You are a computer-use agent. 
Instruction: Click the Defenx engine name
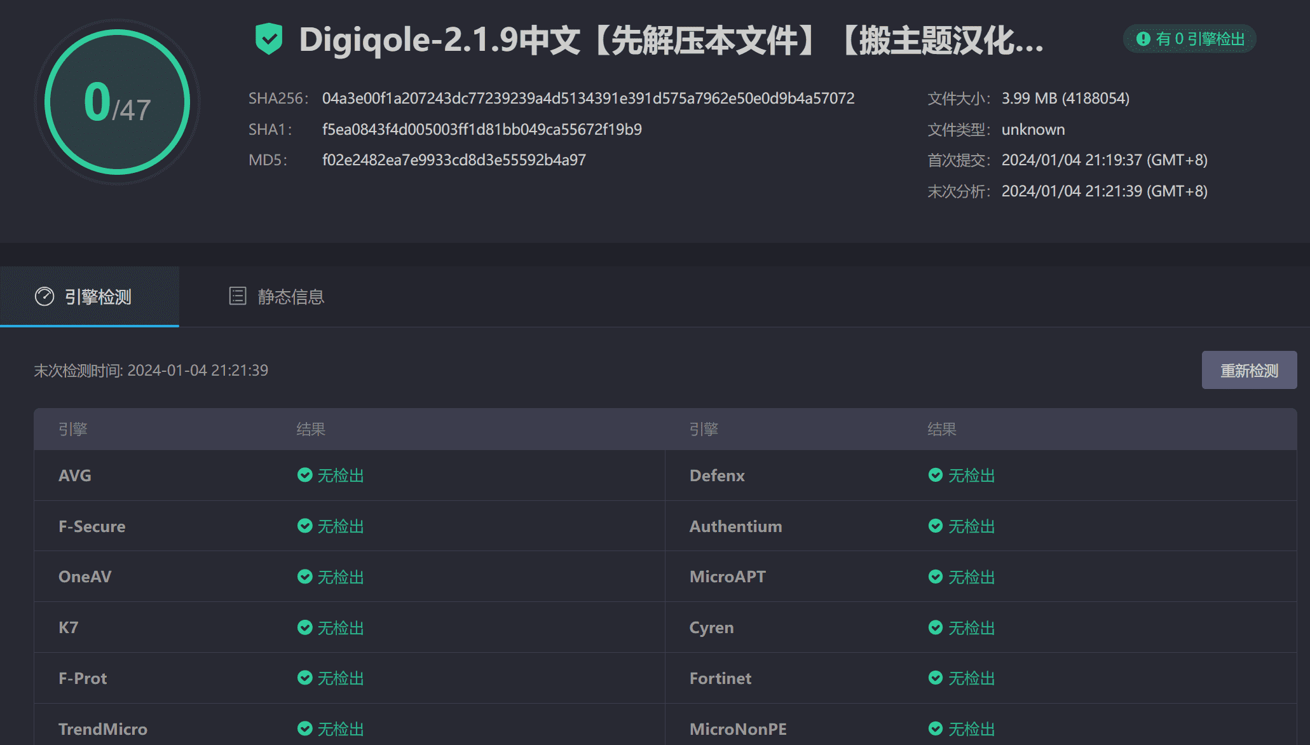click(x=717, y=475)
